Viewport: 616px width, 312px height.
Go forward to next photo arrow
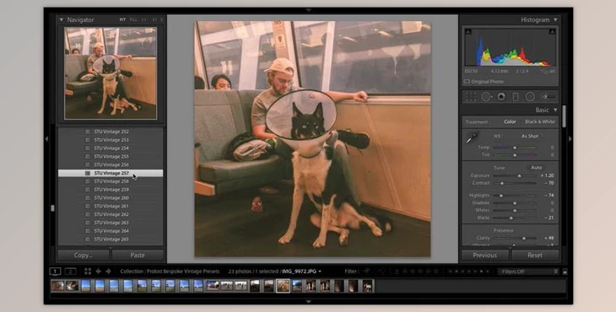point(108,272)
